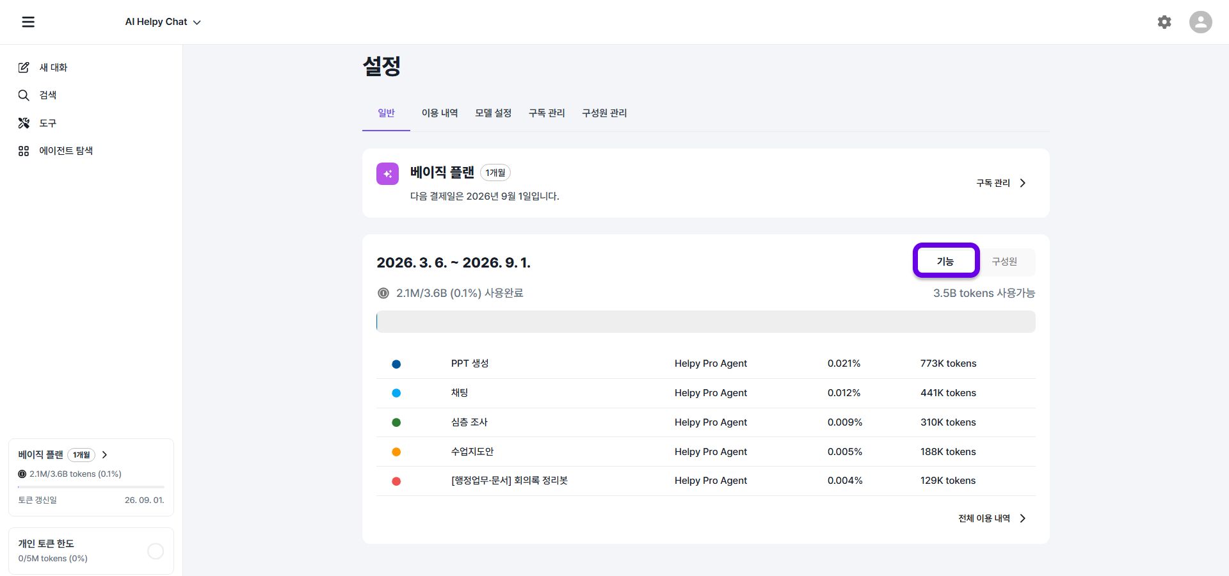Switch usage view to 구성원
Screen dimensions: 1229x576
pyautogui.click(x=1004, y=261)
